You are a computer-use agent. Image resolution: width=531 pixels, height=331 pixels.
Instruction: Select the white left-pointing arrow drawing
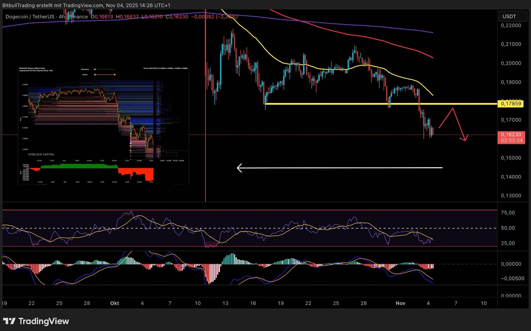tap(339, 168)
